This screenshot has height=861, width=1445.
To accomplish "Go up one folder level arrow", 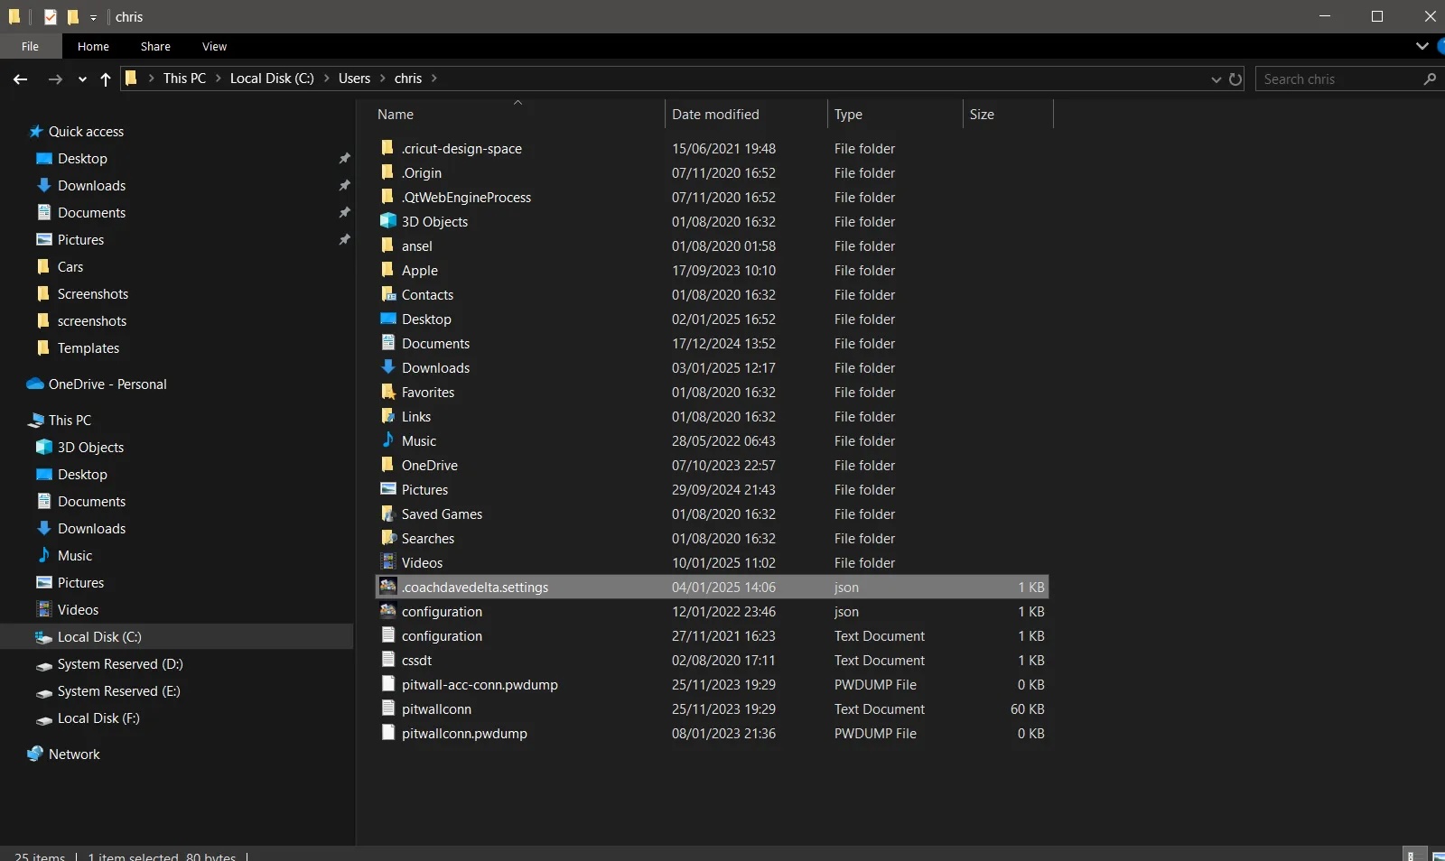I will (x=106, y=79).
